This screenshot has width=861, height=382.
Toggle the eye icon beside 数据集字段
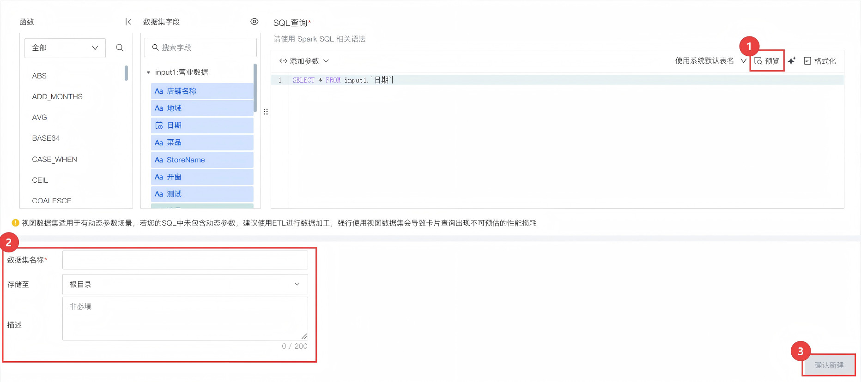coord(254,22)
